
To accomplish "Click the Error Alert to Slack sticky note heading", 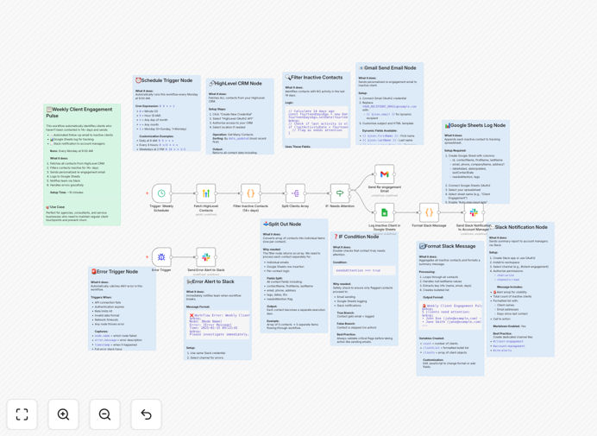I will (x=211, y=281).
